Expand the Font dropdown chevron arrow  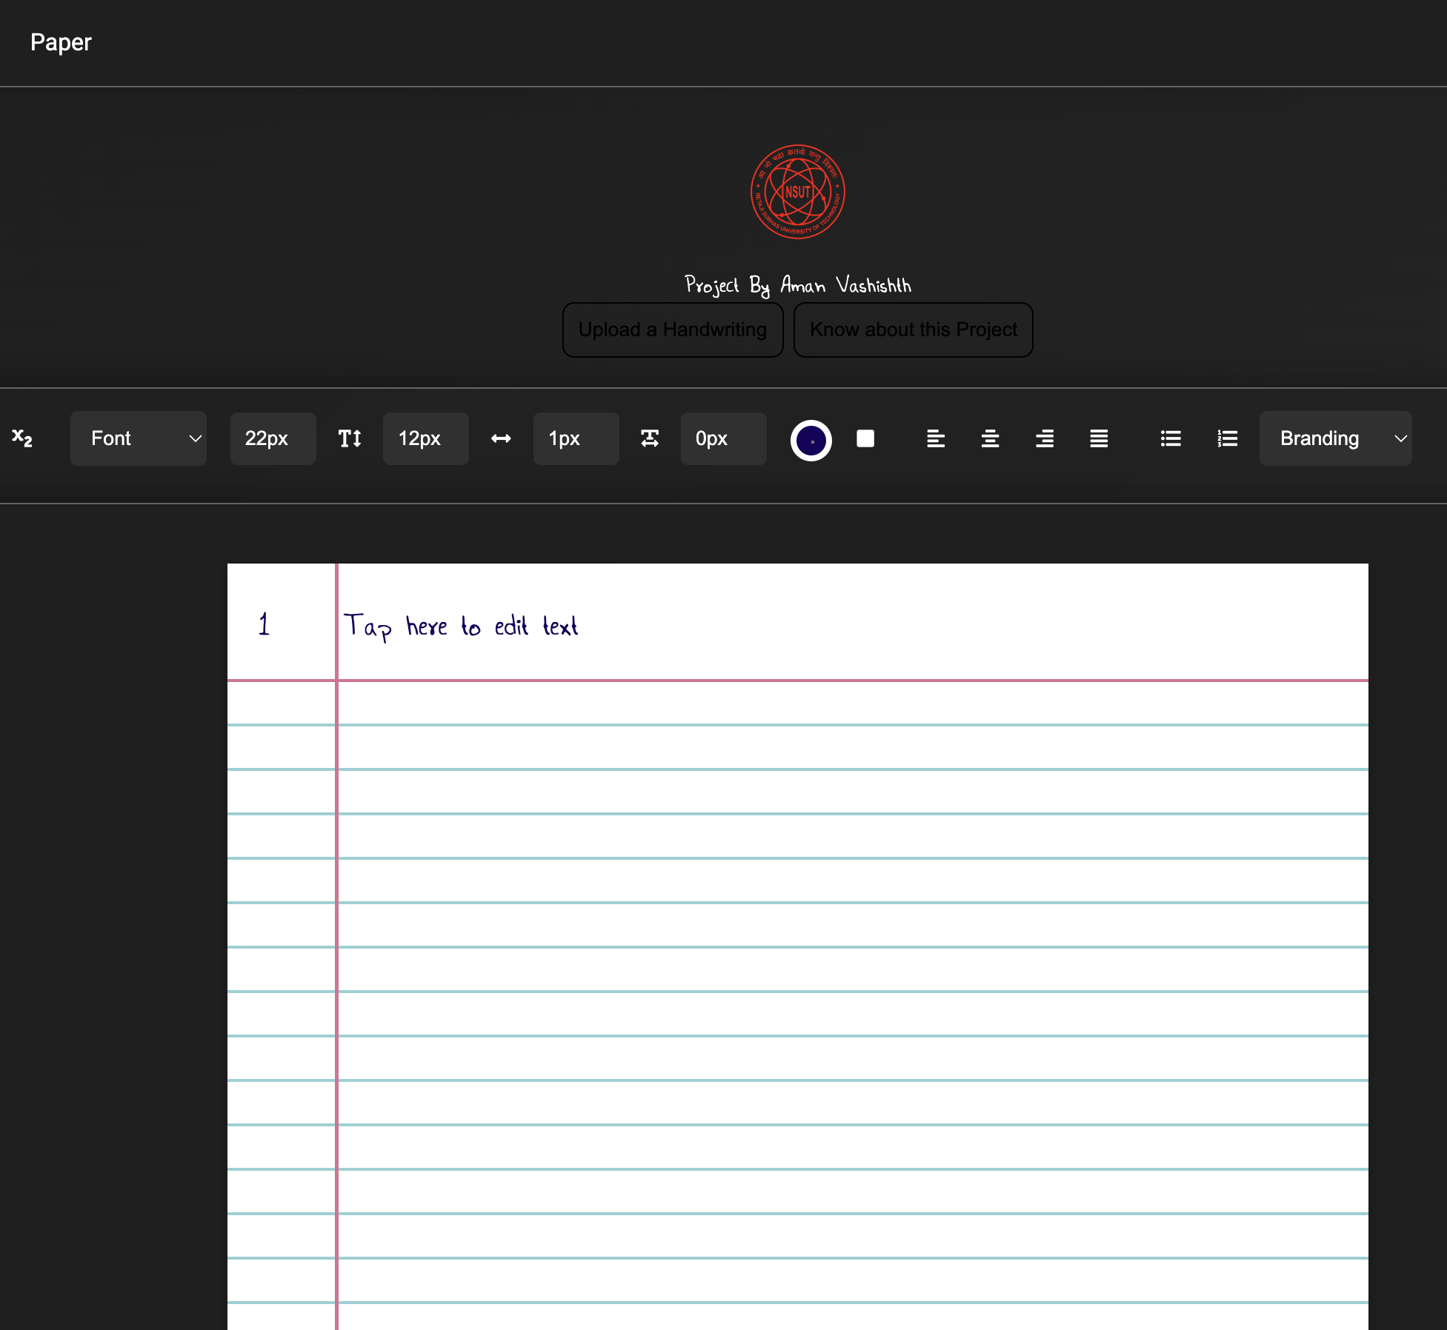click(x=194, y=438)
